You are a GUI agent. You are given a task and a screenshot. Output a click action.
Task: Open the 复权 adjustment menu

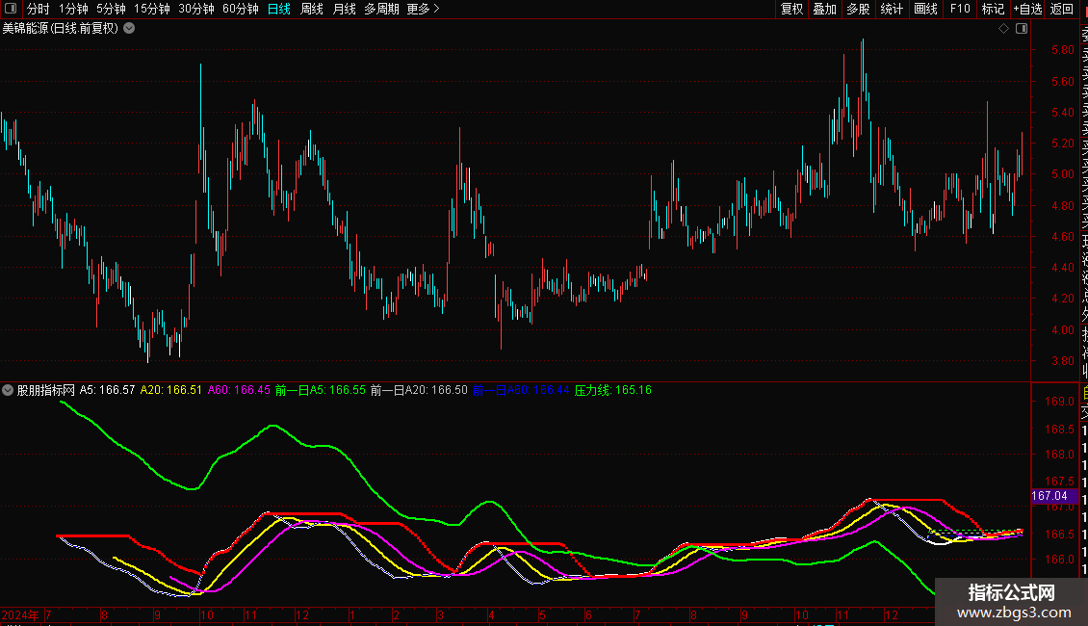coord(791,9)
